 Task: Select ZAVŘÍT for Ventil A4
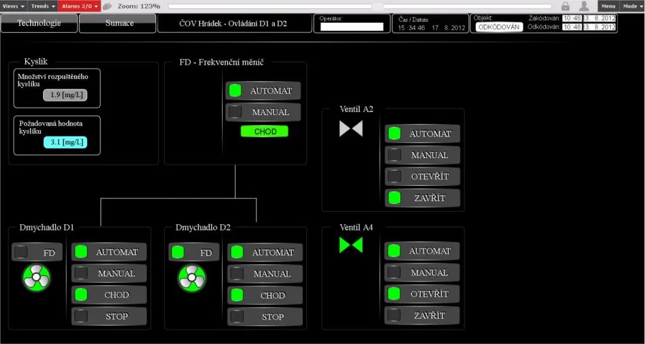pos(422,315)
